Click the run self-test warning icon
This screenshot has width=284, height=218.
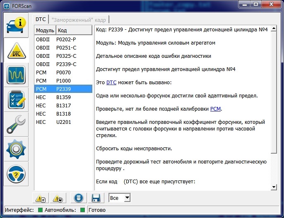click(58, 198)
